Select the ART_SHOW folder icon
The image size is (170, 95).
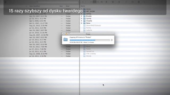84,11
